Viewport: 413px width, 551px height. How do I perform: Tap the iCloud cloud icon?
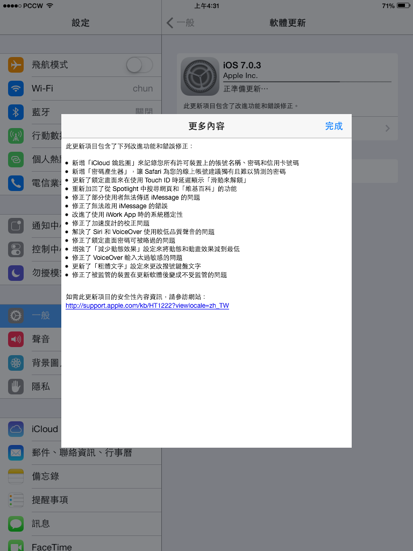pyautogui.click(x=16, y=429)
